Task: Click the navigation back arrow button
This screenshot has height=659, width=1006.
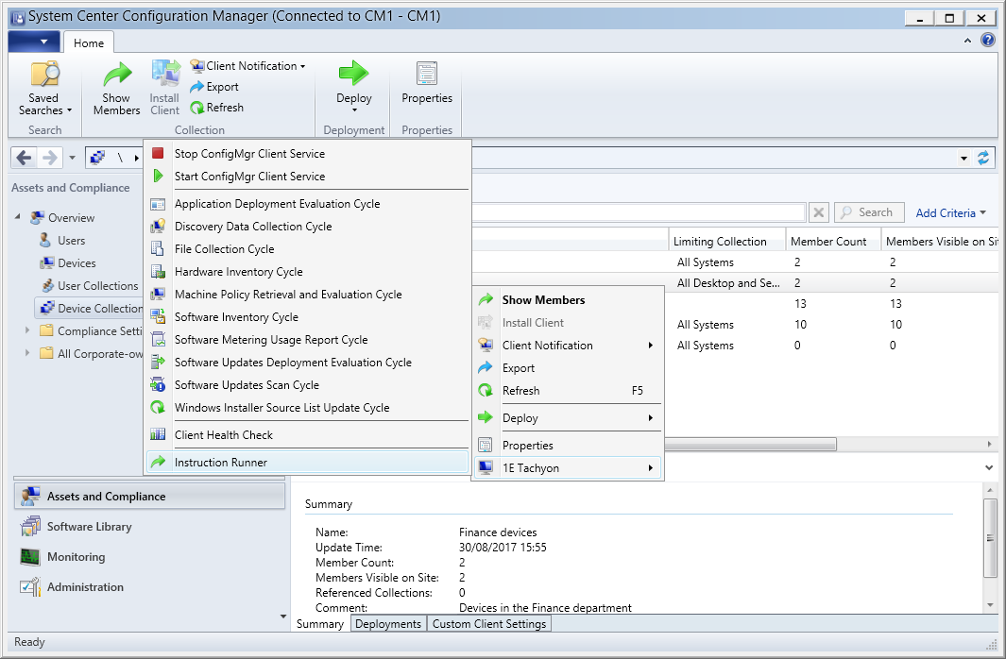Action: [x=25, y=158]
